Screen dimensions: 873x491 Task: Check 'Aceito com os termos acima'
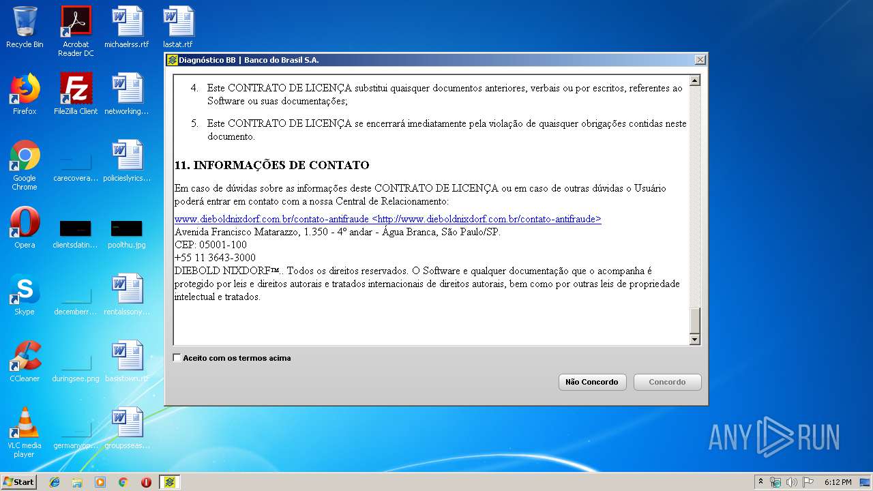pos(177,358)
